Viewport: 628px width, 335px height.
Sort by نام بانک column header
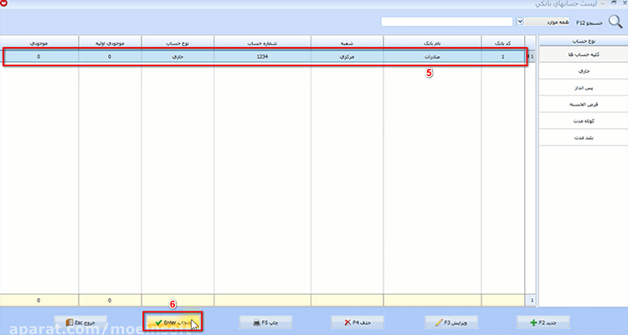click(x=432, y=43)
